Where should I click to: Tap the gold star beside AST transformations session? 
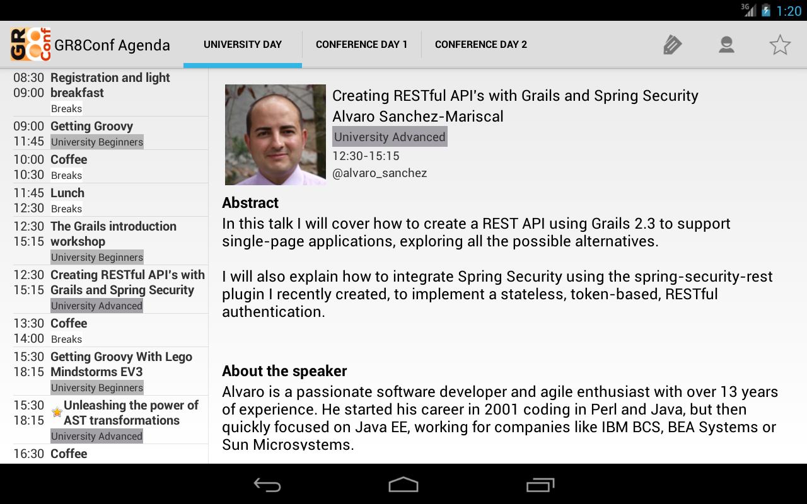click(57, 411)
